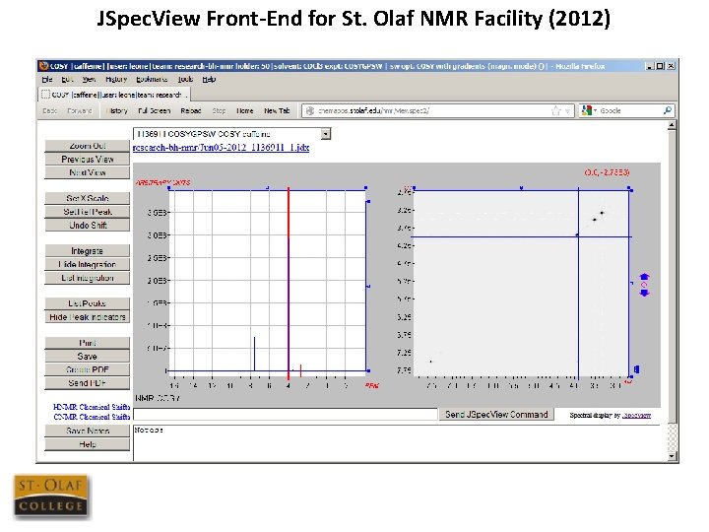
Task: Open the address bar history dropdown arrow
Action: (567, 111)
